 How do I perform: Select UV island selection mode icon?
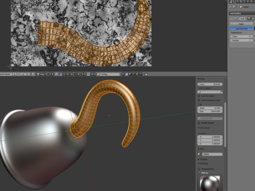(x=71, y=74)
